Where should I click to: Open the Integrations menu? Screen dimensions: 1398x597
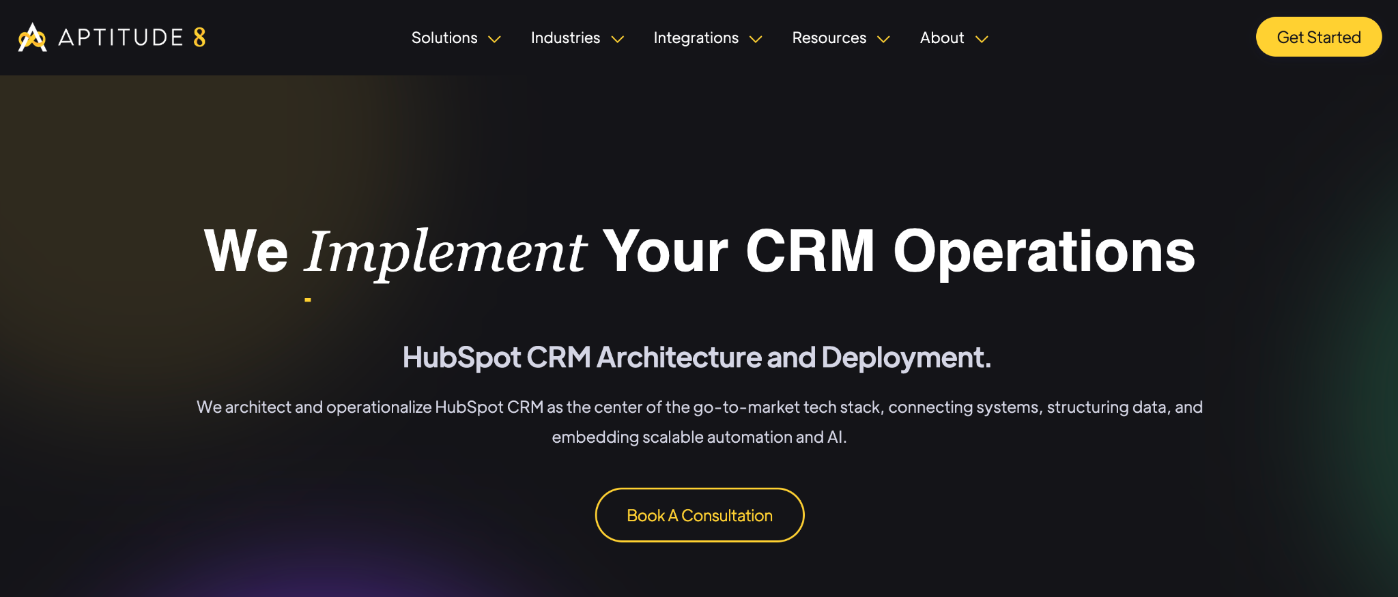pos(696,38)
